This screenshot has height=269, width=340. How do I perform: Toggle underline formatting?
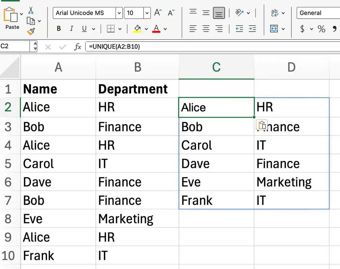pos(84,29)
